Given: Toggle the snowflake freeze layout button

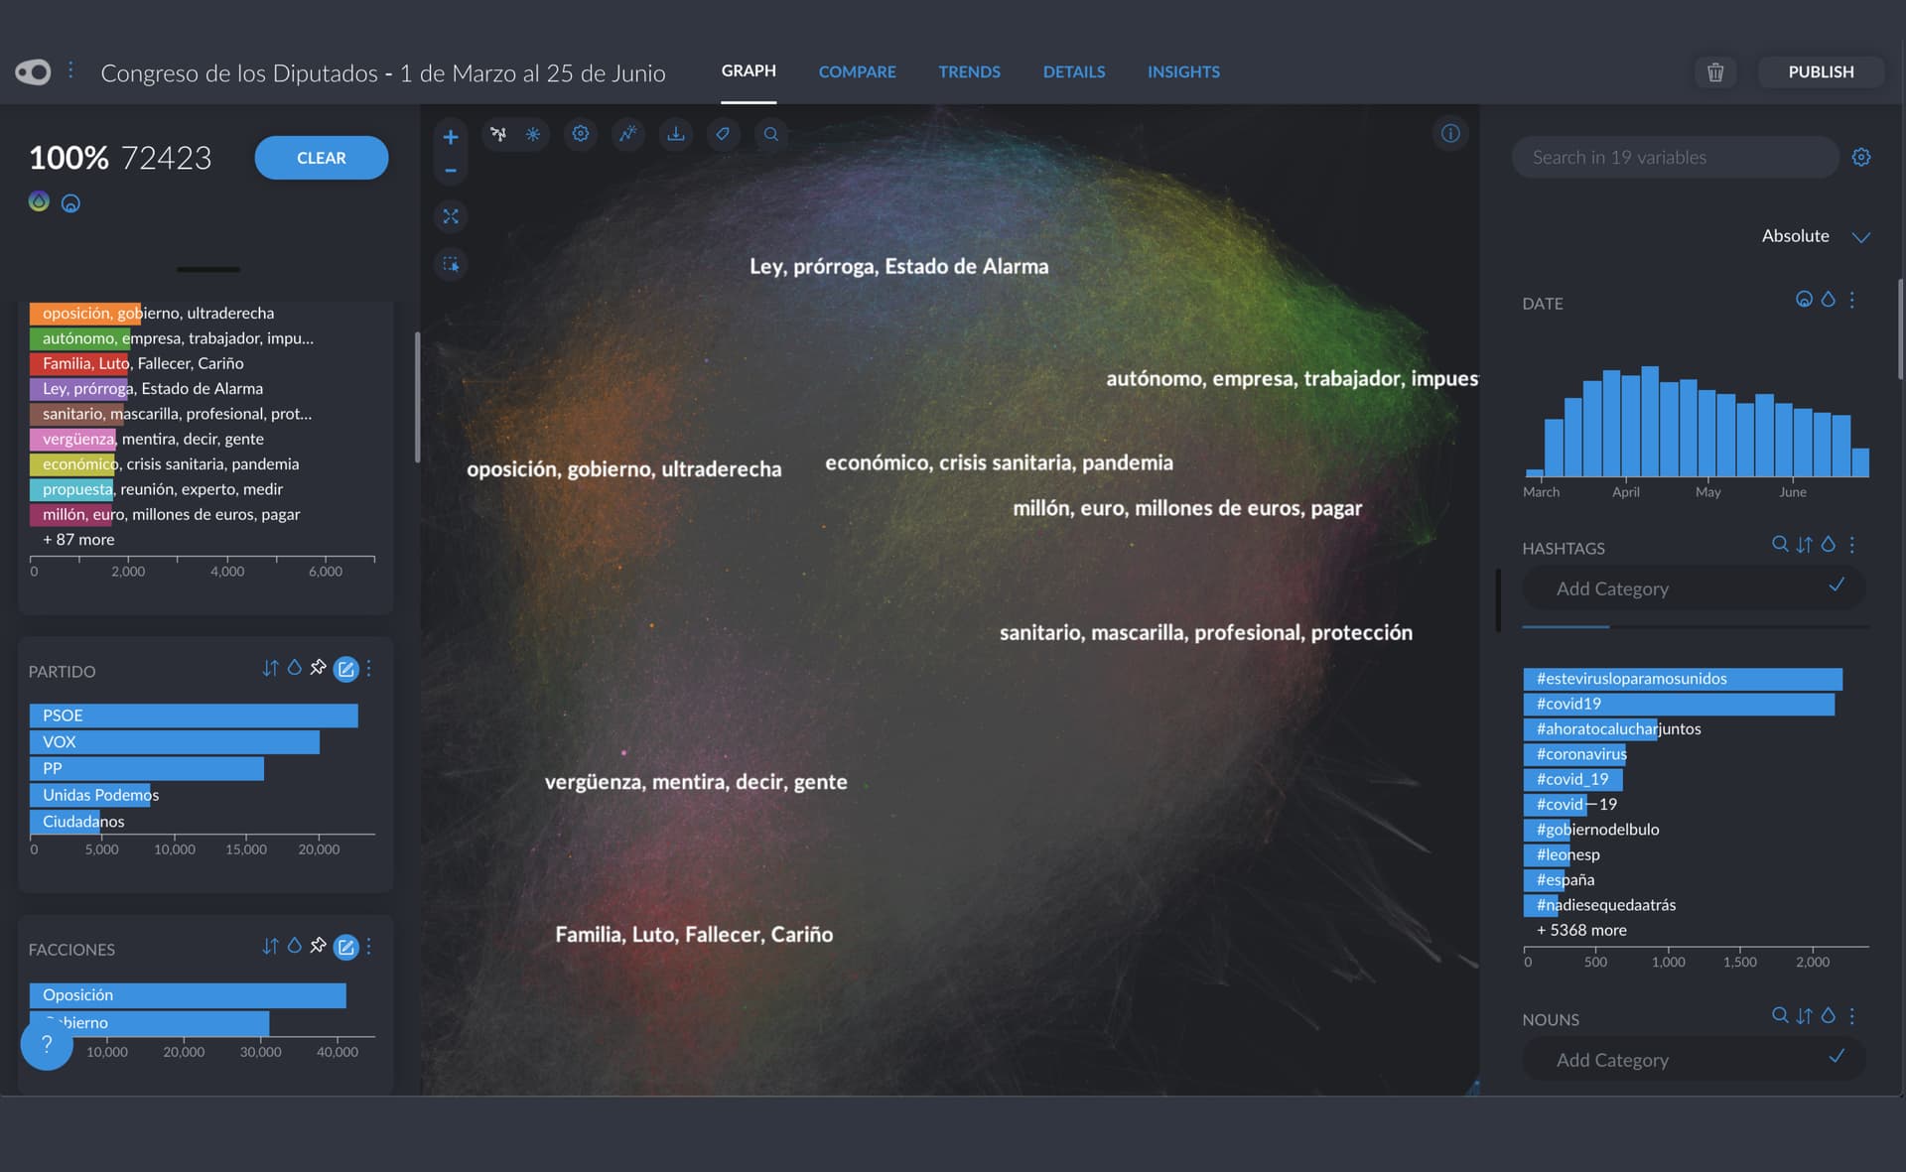Looking at the screenshot, I should click(x=533, y=134).
